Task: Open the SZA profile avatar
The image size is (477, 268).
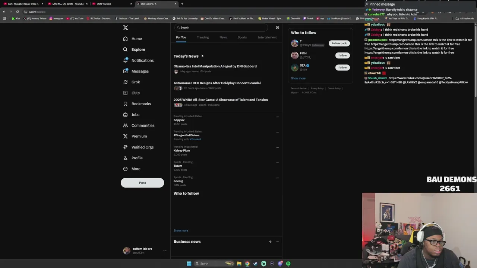Action: point(294,67)
